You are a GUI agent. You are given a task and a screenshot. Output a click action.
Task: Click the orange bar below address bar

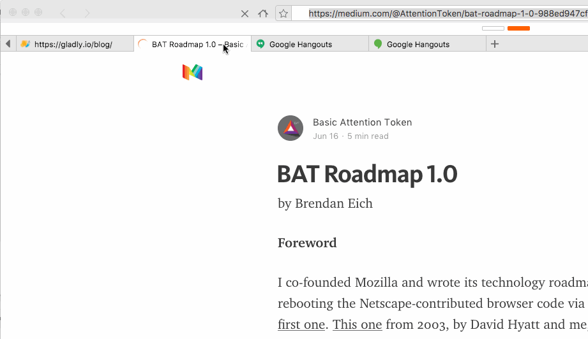point(518,29)
